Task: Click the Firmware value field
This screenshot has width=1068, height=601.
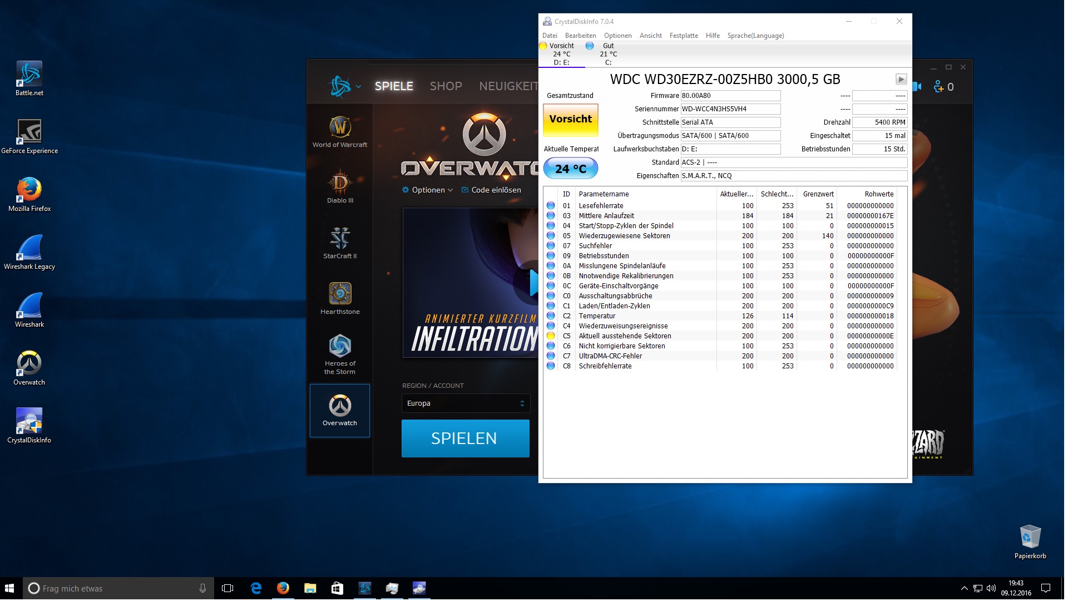Action: pyautogui.click(x=730, y=96)
